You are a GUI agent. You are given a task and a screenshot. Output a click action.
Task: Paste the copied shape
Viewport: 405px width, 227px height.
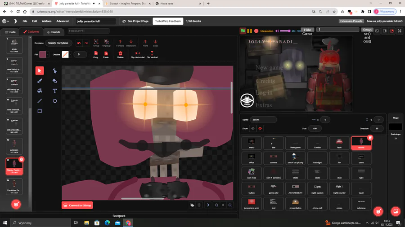[106, 55]
